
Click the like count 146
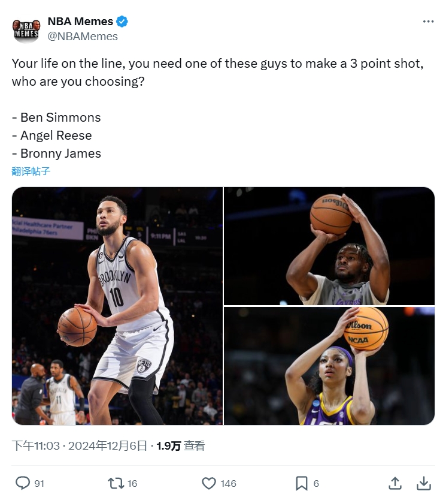228,483
